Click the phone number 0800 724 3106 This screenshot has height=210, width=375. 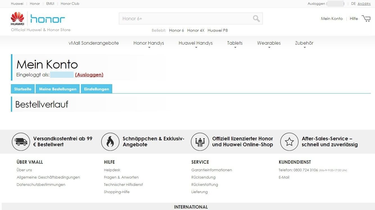(306, 170)
